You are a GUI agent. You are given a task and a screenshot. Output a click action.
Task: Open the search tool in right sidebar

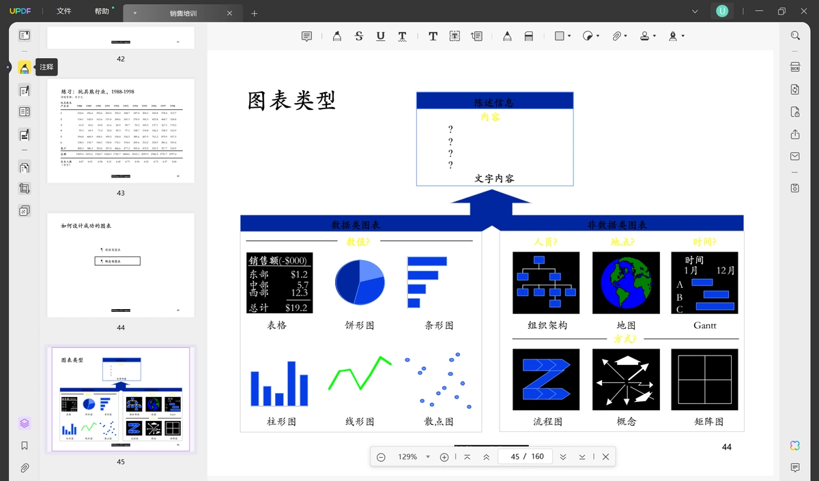coord(795,35)
